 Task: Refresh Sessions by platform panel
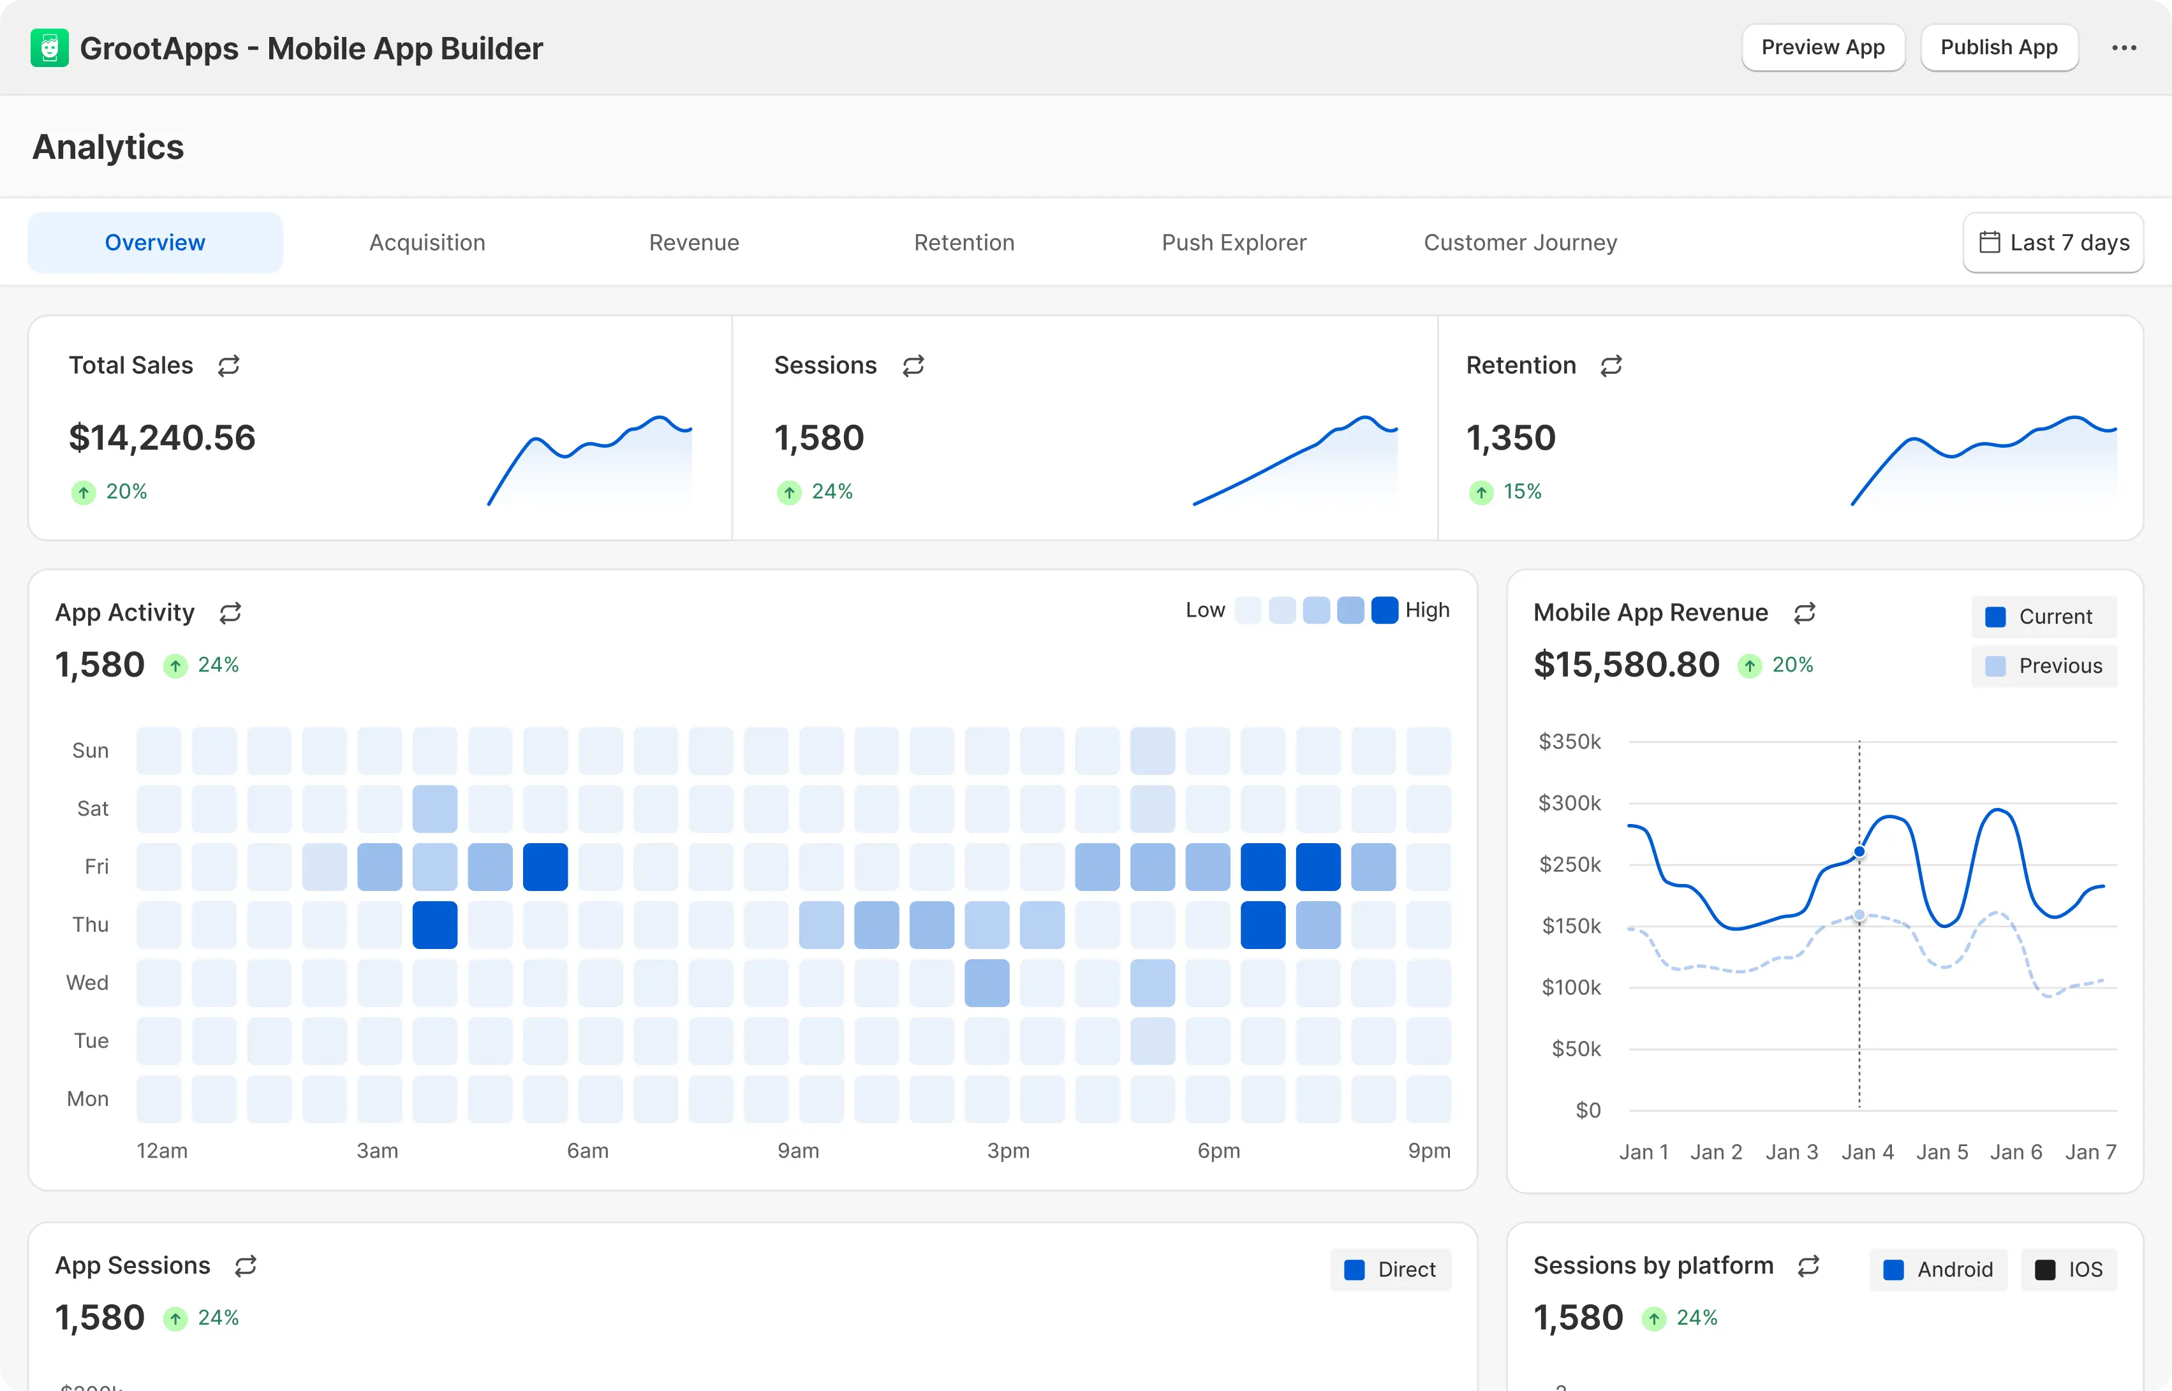click(1808, 1267)
